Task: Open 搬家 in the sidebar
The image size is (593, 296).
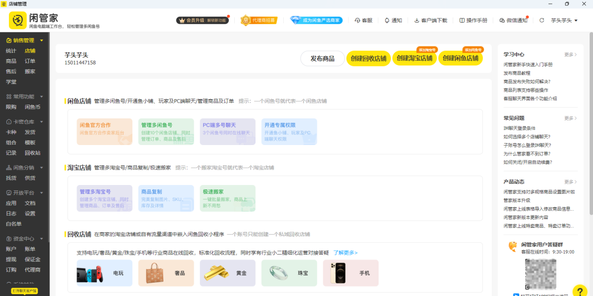Action: [30, 72]
